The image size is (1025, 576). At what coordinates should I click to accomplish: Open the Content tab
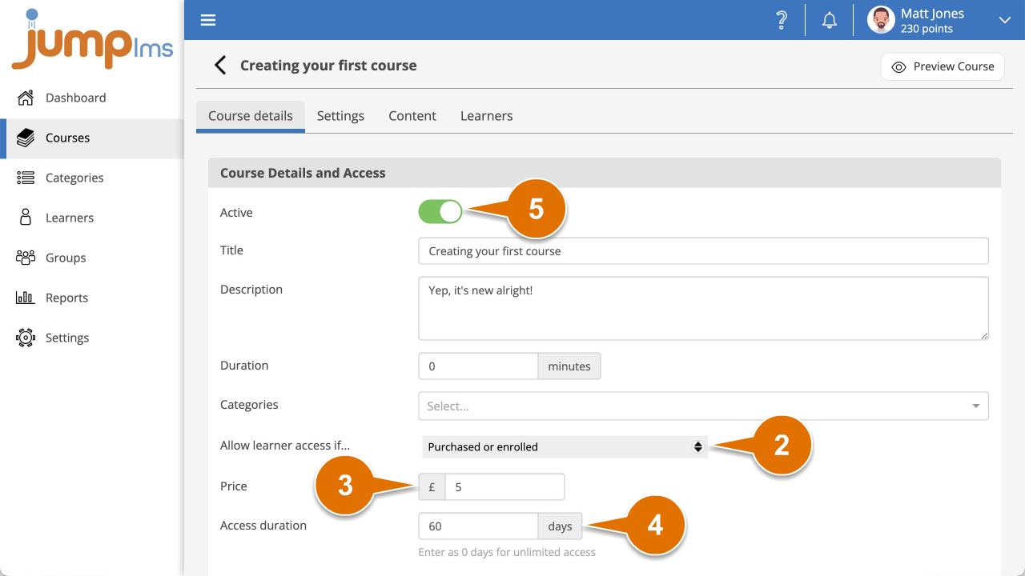coord(412,115)
